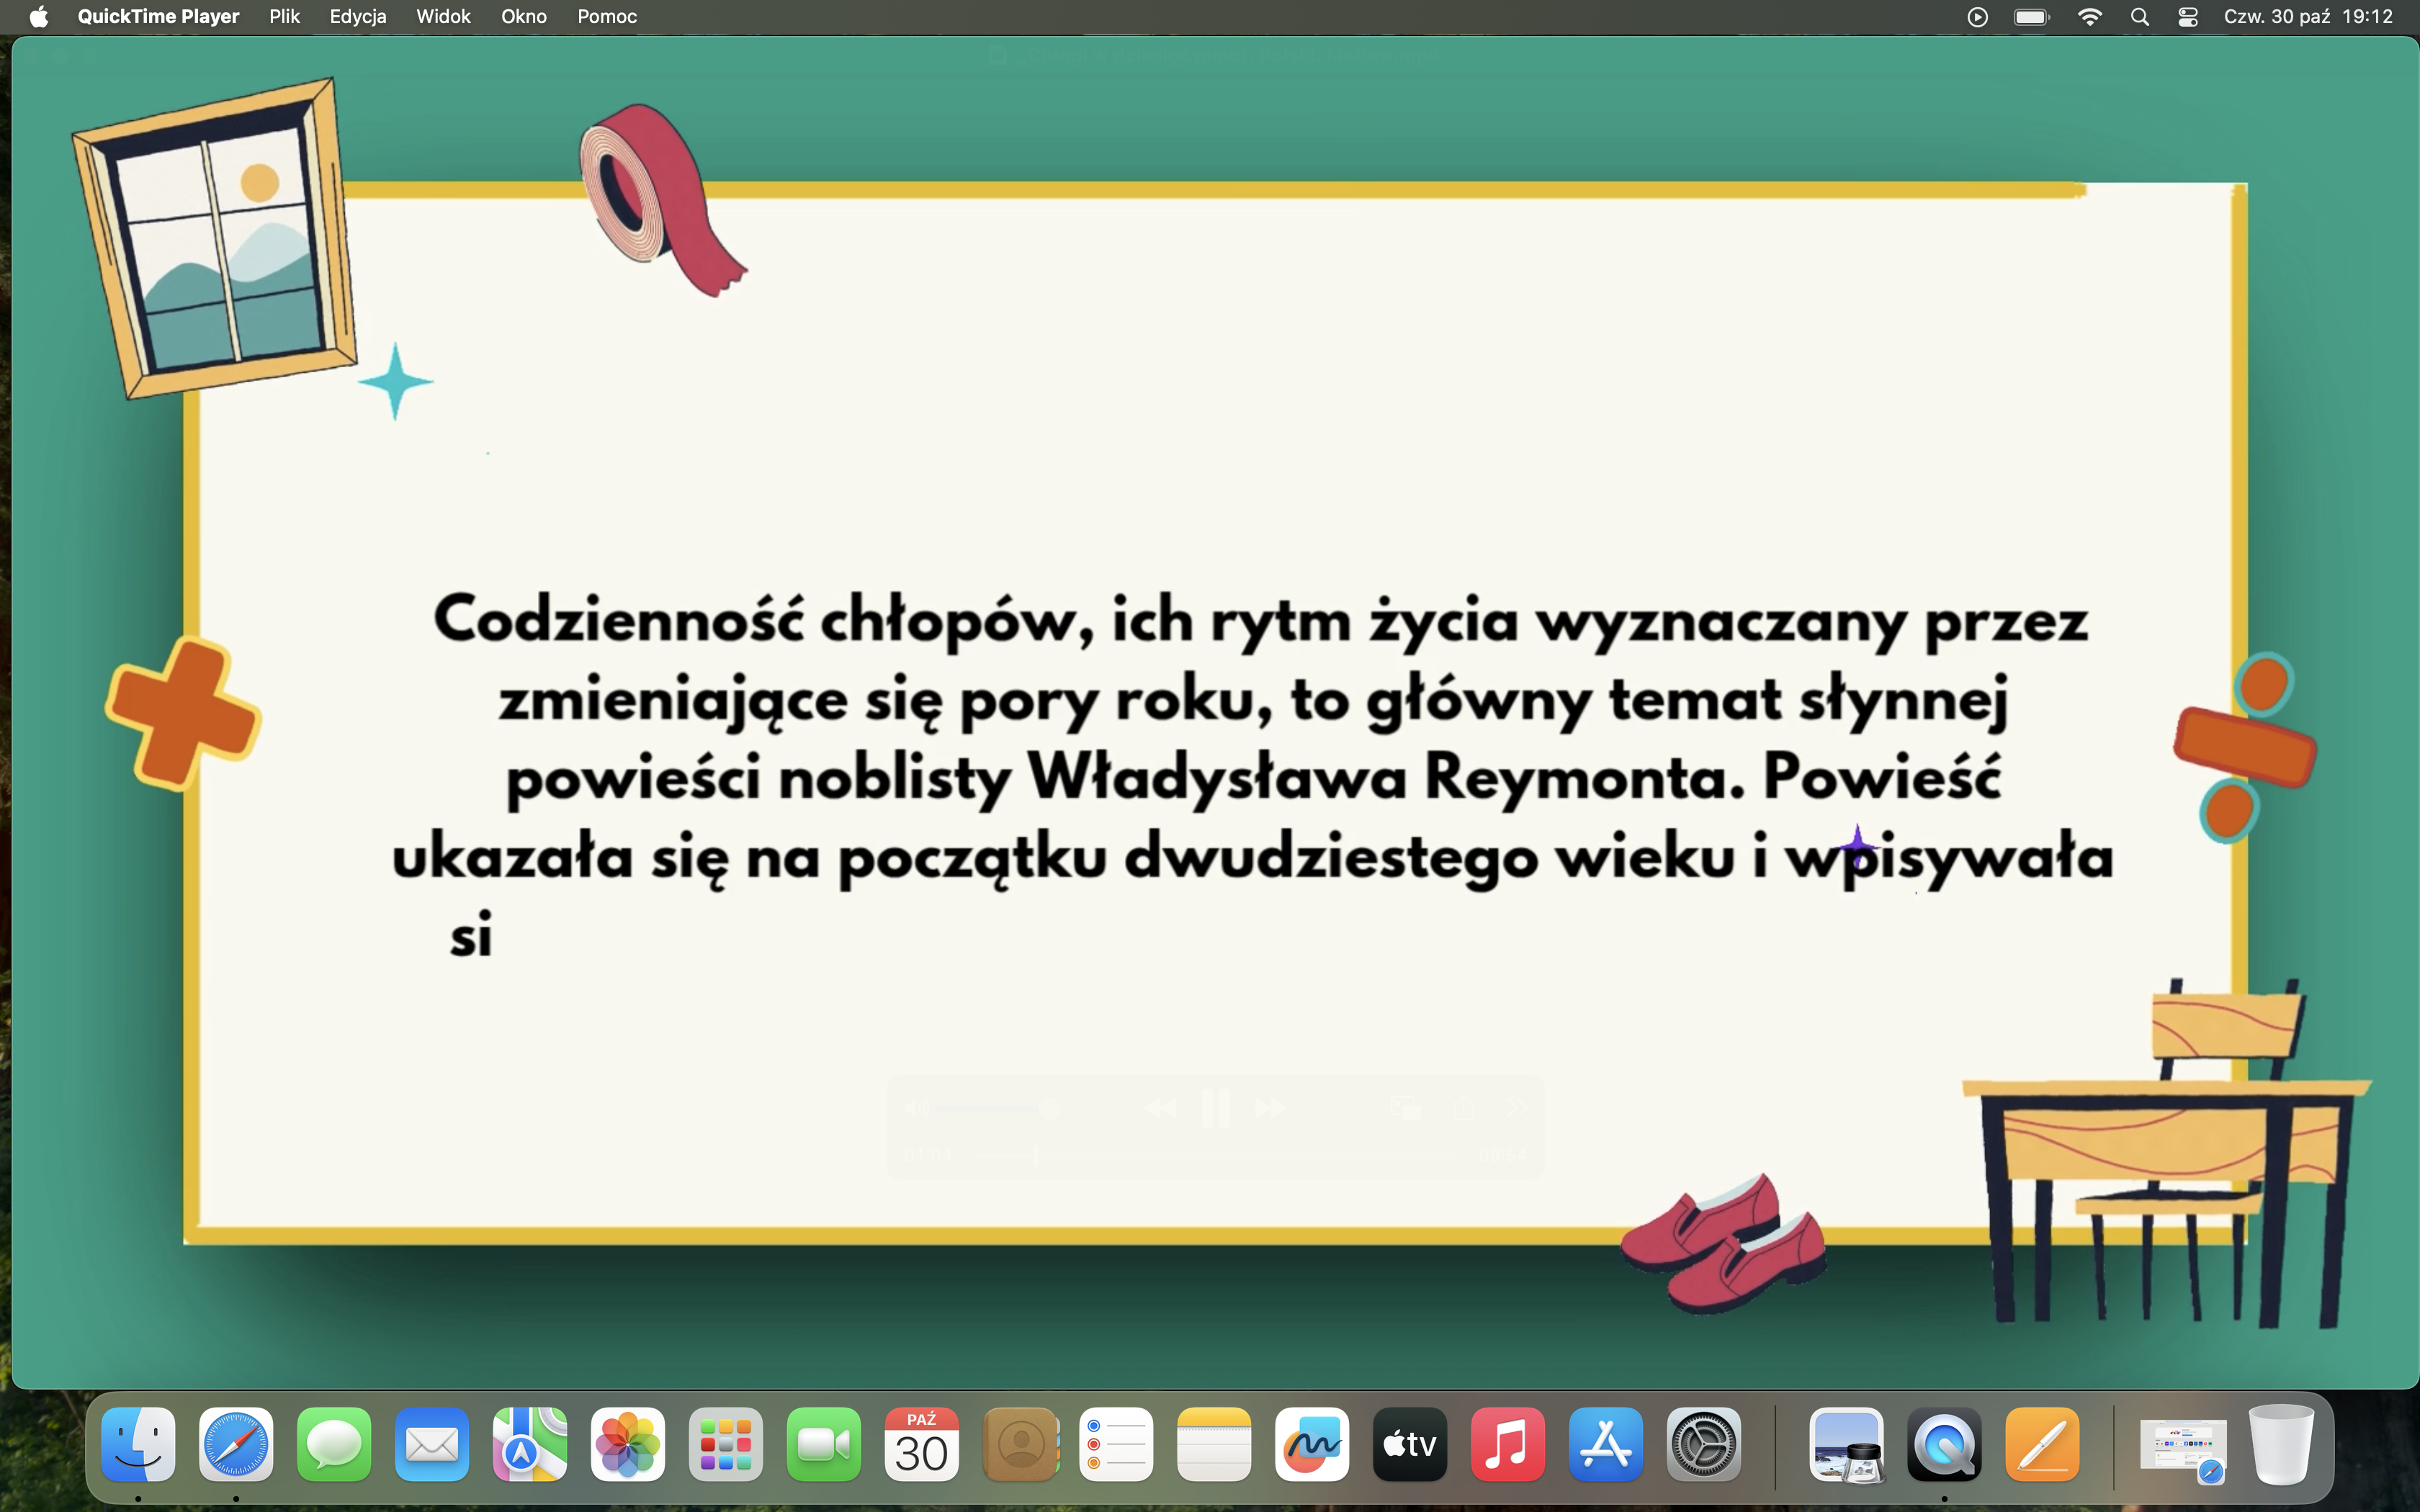Pause the video playback

click(x=1215, y=1108)
